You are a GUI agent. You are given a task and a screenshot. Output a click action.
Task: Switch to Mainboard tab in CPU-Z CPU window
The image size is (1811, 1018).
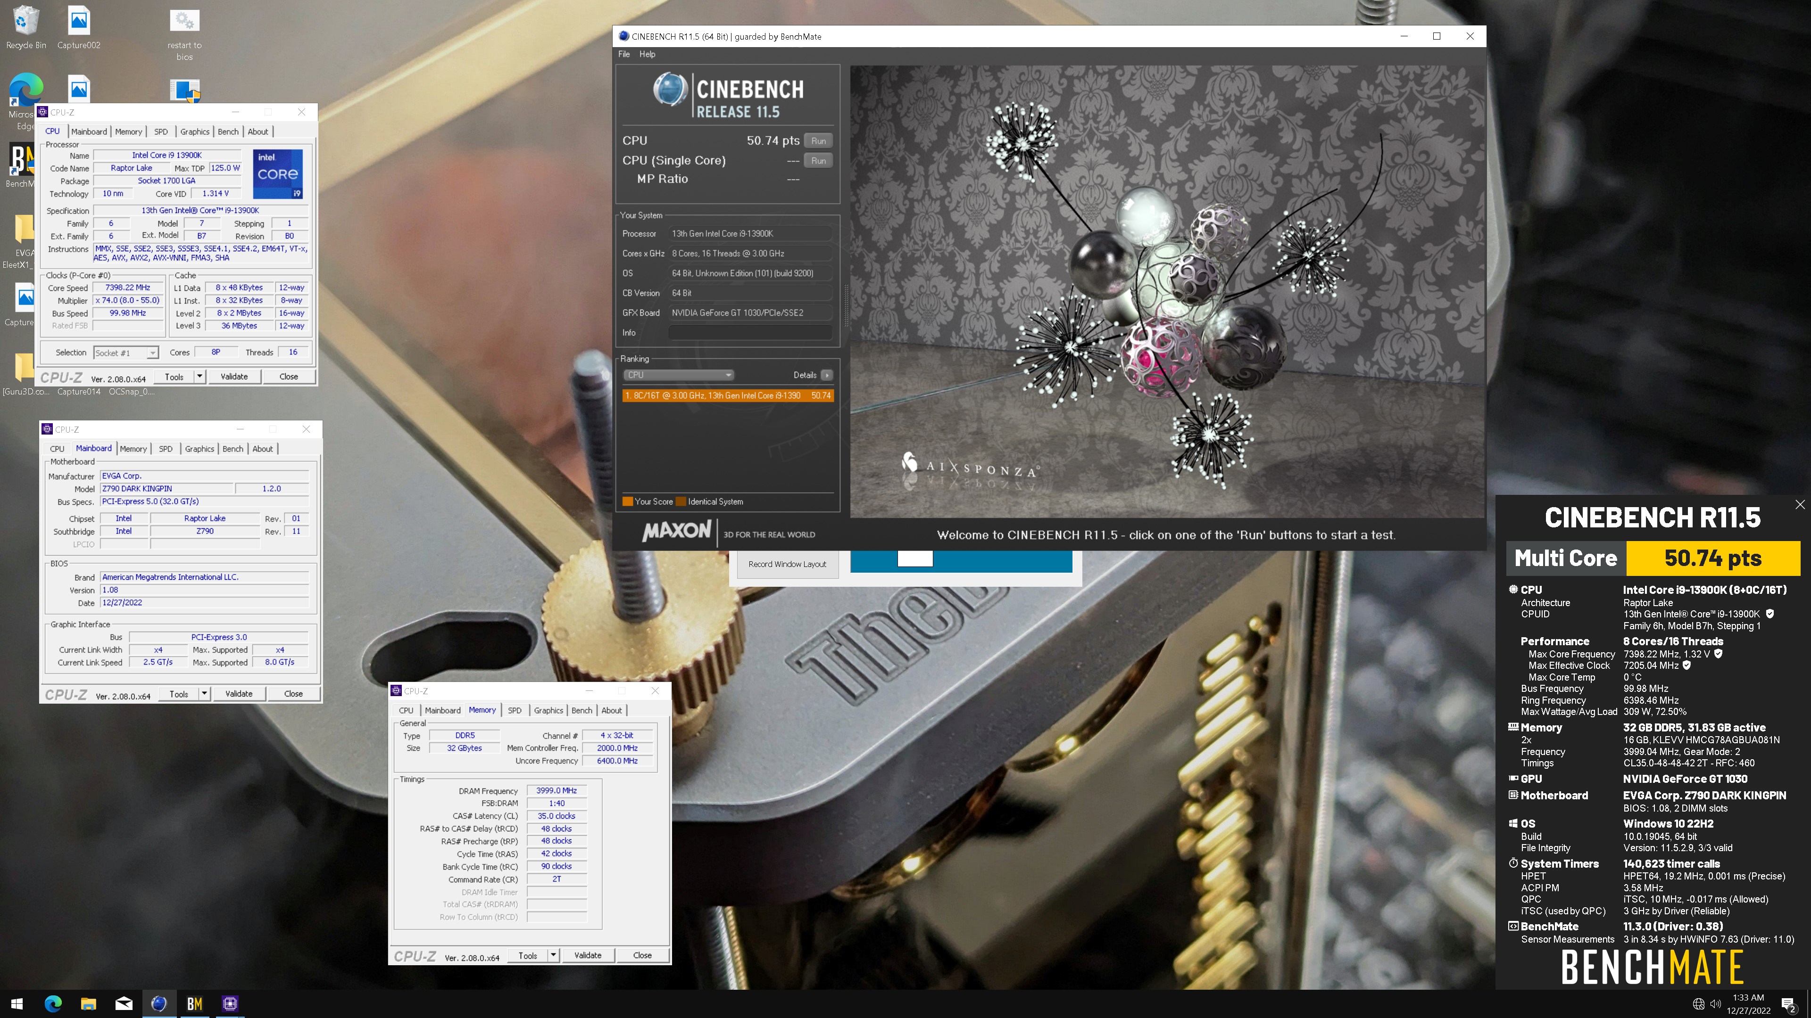tap(89, 131)
